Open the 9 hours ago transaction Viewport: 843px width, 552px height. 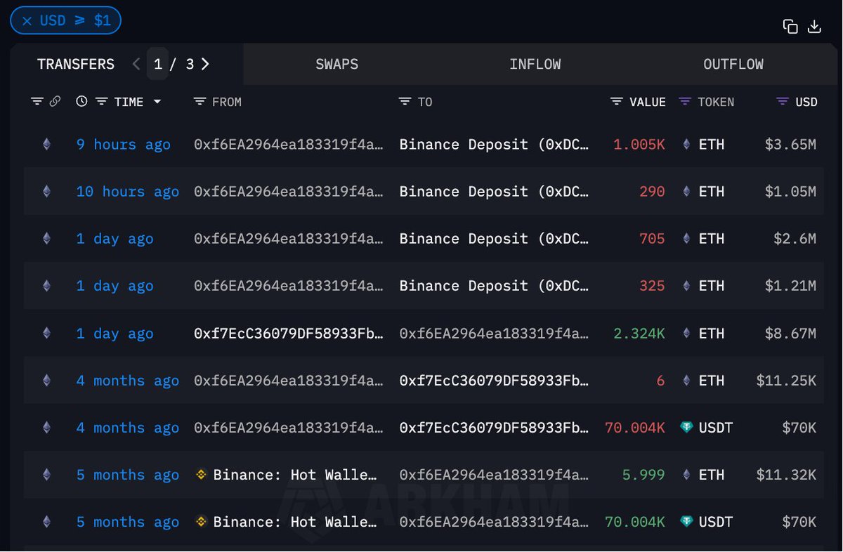click(x=124, y=145)
